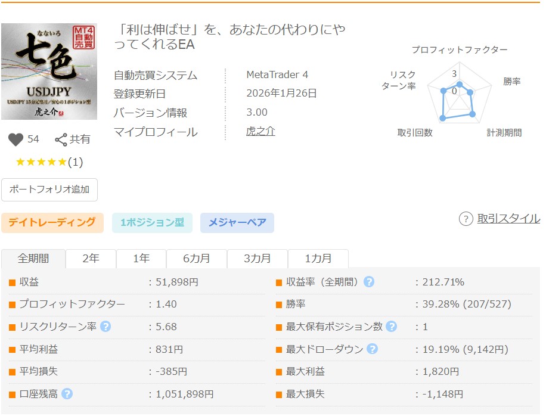Click the five-star rating

pos(41,162)
